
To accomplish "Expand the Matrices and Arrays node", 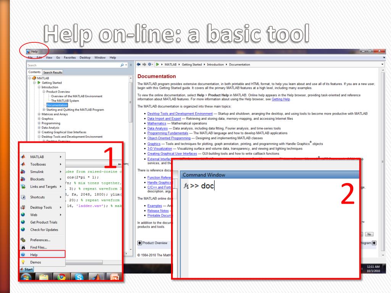I will pyautogui.click(x=39, y=114).
